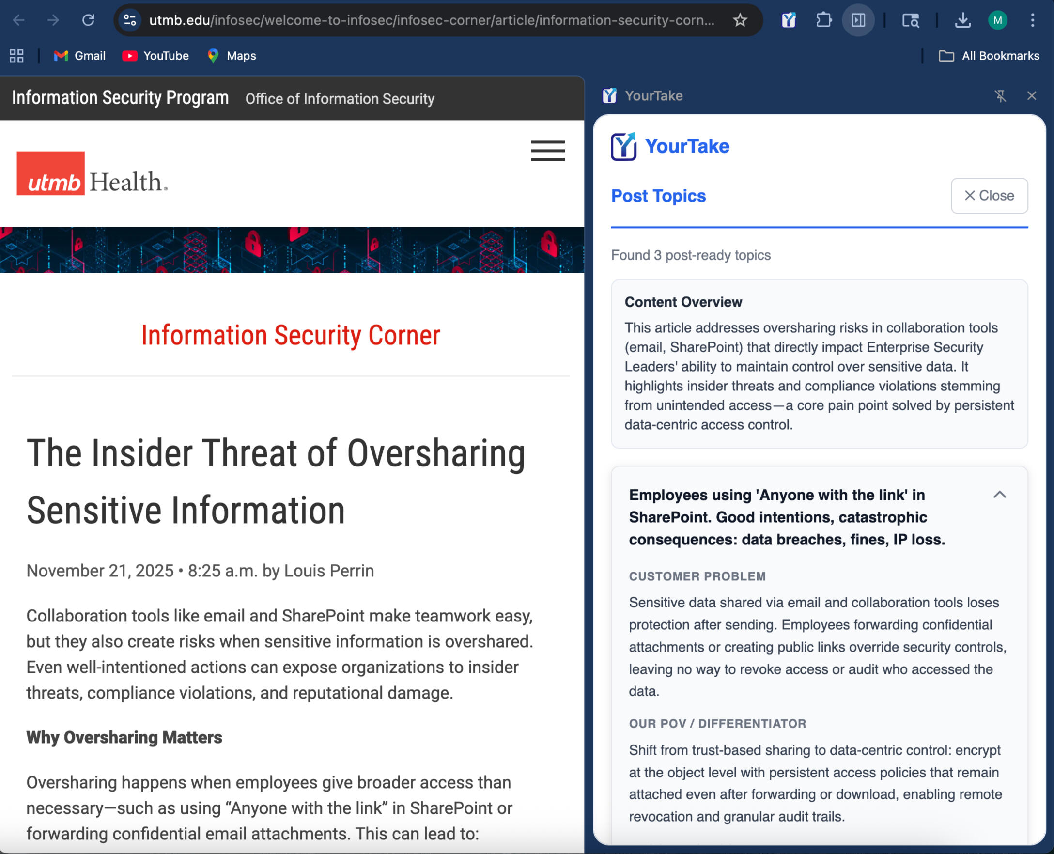Viewport: 1054px width, 854px height.
Task: Open the Gmail bookmark
Action: [x=79, y=56]
